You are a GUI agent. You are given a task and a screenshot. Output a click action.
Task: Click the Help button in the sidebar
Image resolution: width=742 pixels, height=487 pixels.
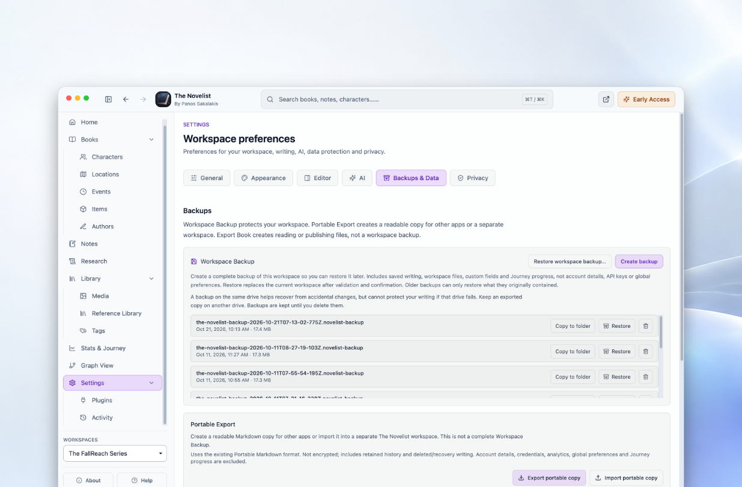coord(142,480)
